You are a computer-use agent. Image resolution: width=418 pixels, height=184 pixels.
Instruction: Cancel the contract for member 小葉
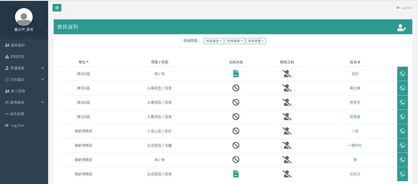(x=287, y=131)
